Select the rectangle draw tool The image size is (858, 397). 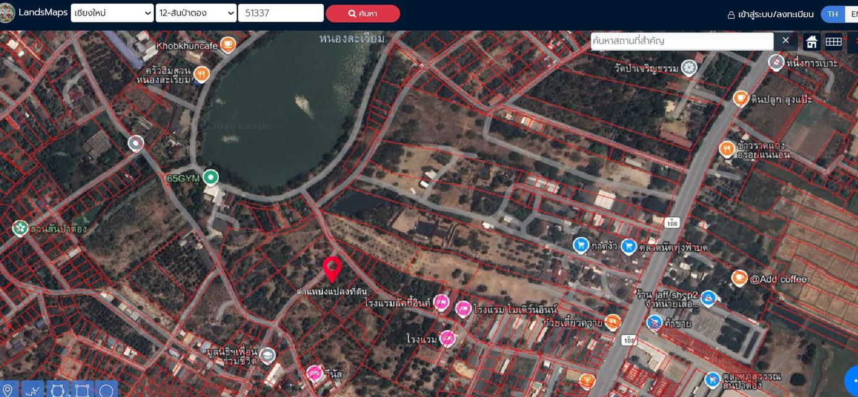pyautogui.click(x=82, y=390)
